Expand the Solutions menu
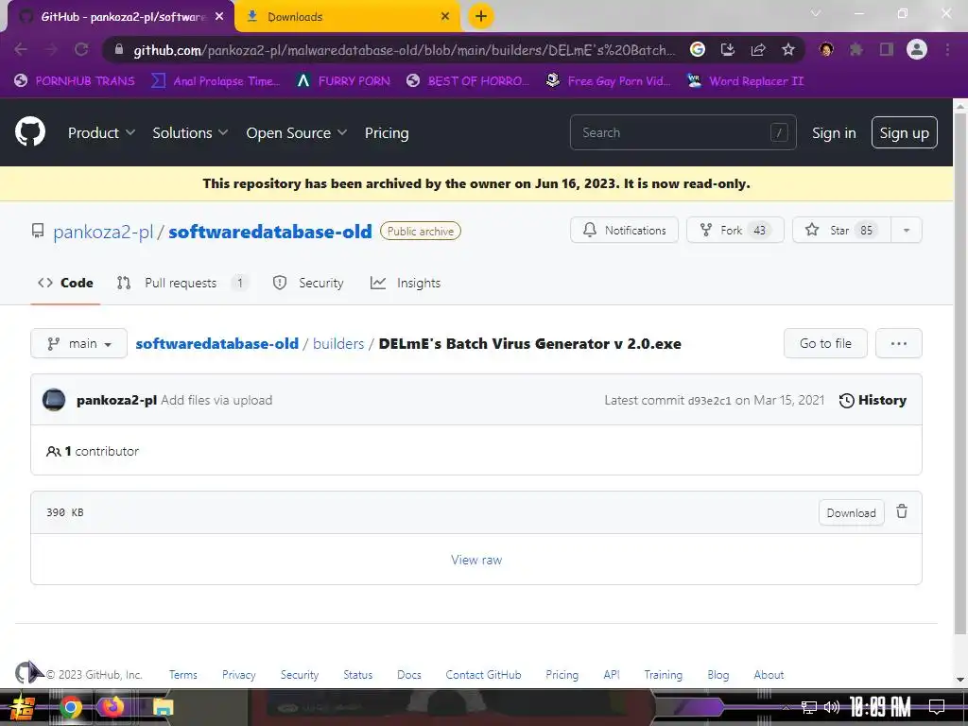Viewport: 968px width, 726px height. (x=190, y=132)
